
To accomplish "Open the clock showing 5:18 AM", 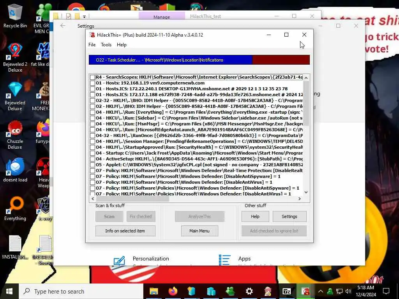I will click(365, 291).
